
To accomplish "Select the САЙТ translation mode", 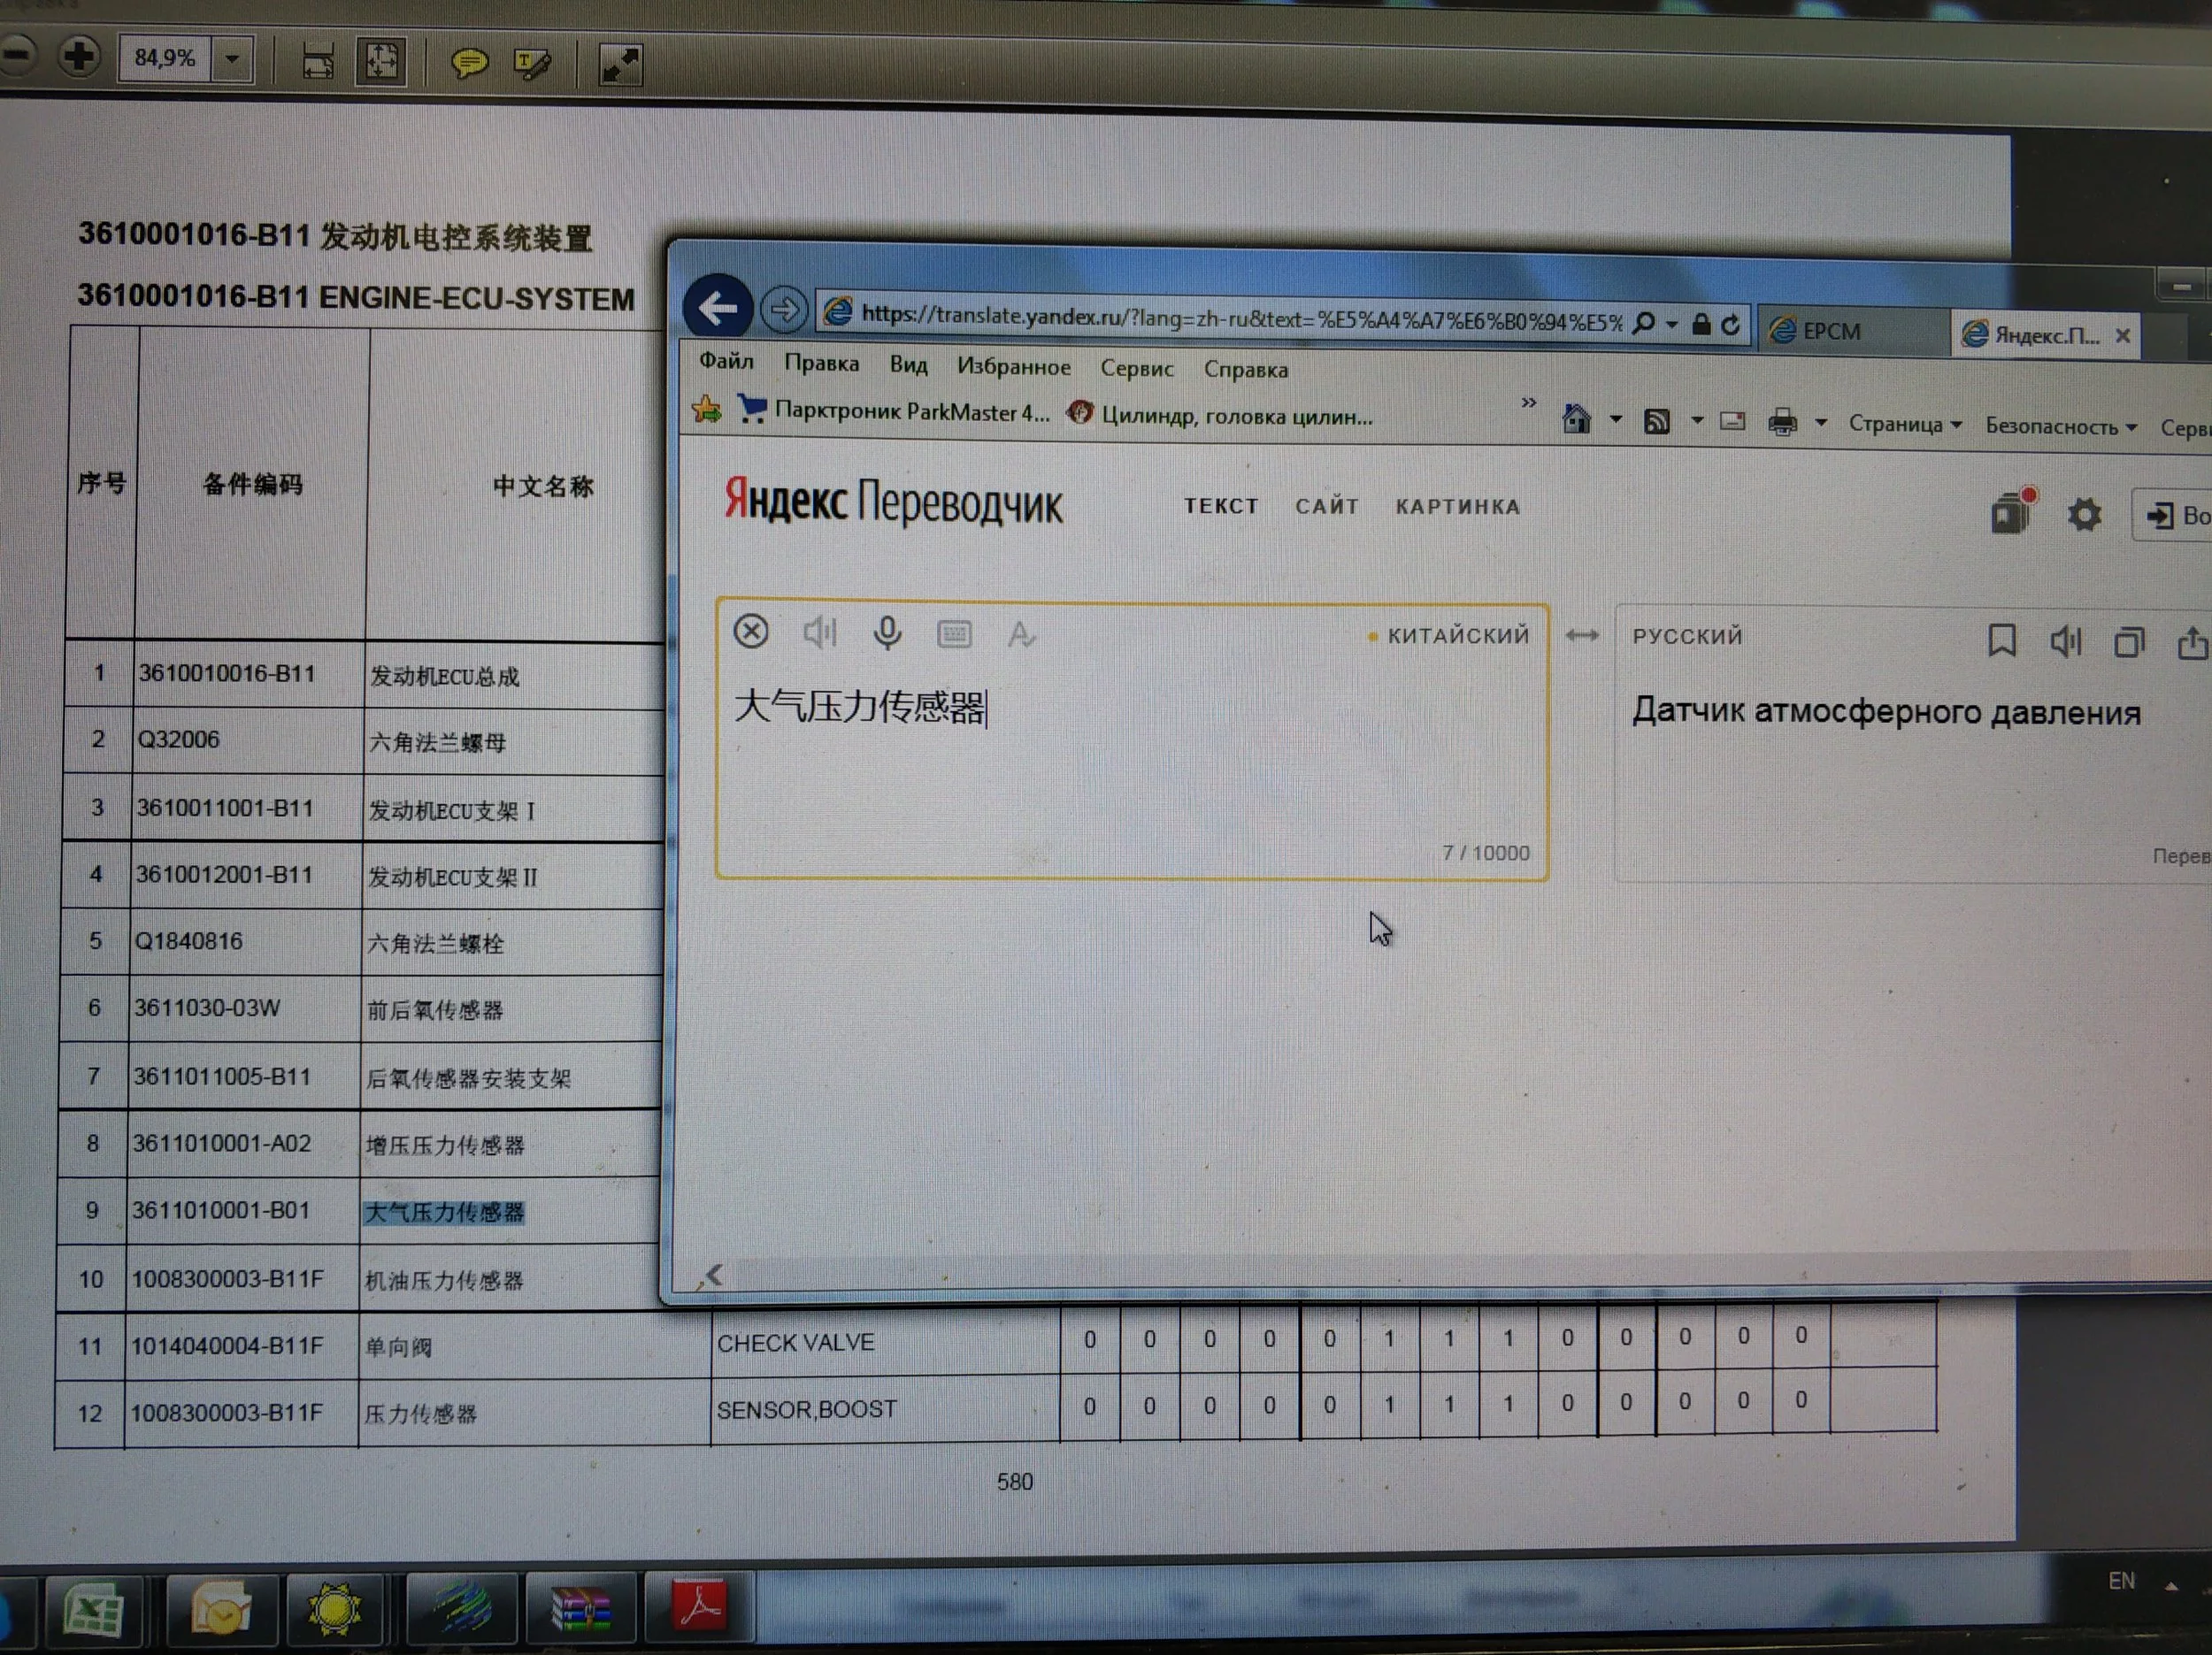I will 1327,507.
